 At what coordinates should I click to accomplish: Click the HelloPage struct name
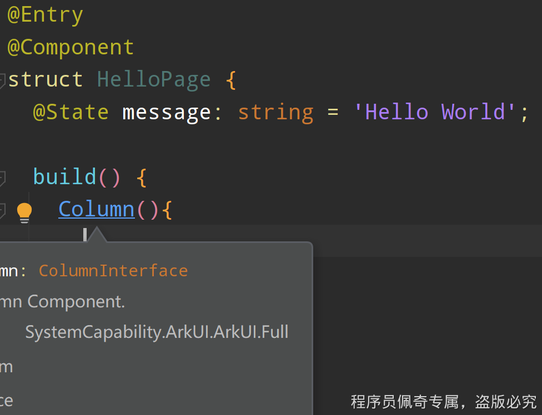(154, 79)
